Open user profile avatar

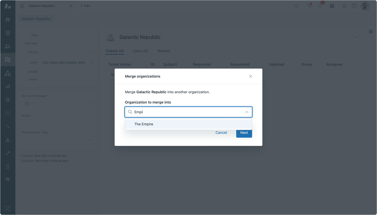pos(365,6)
